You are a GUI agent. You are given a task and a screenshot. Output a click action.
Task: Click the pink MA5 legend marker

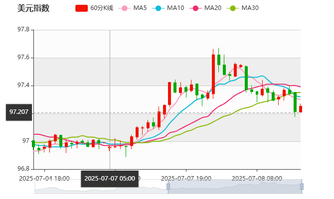pos(125,8)
